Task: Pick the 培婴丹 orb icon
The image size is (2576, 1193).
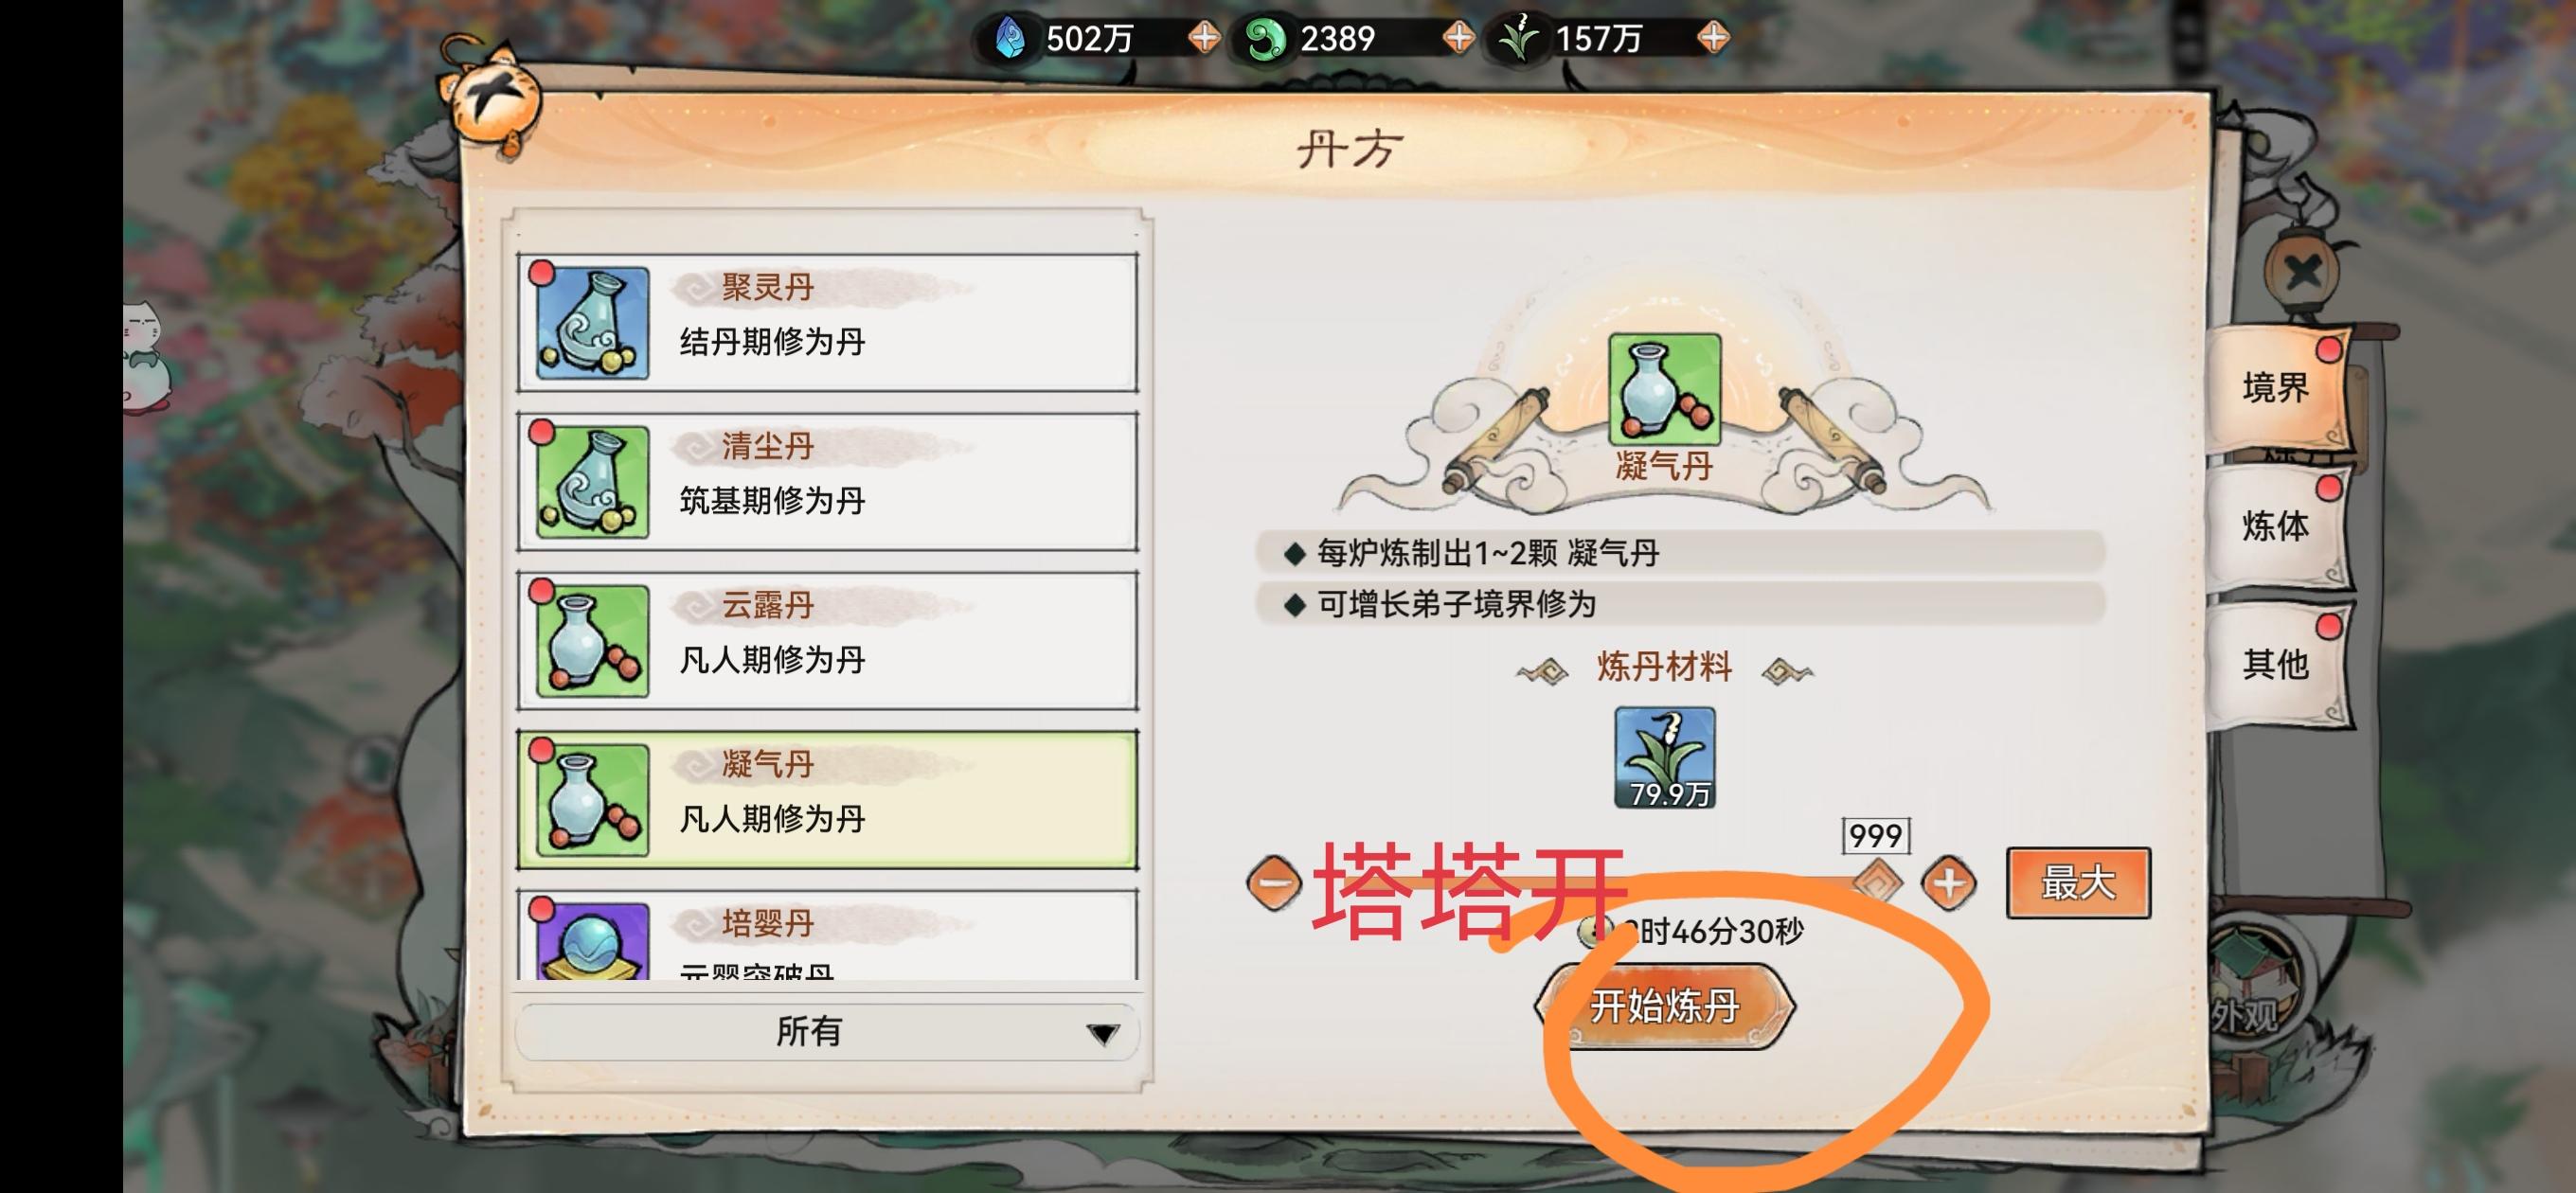Action: tap(592, 941)
